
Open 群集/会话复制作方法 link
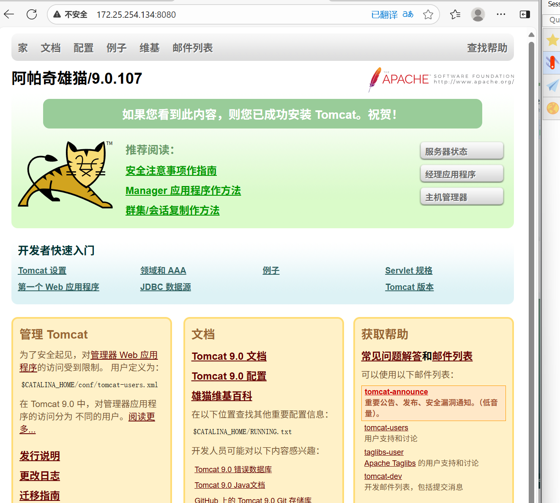click(172, 210)
